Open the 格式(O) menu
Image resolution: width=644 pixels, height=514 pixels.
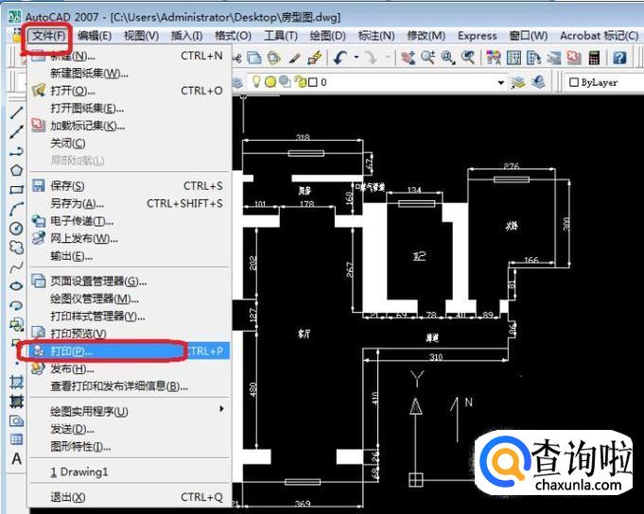233,36
